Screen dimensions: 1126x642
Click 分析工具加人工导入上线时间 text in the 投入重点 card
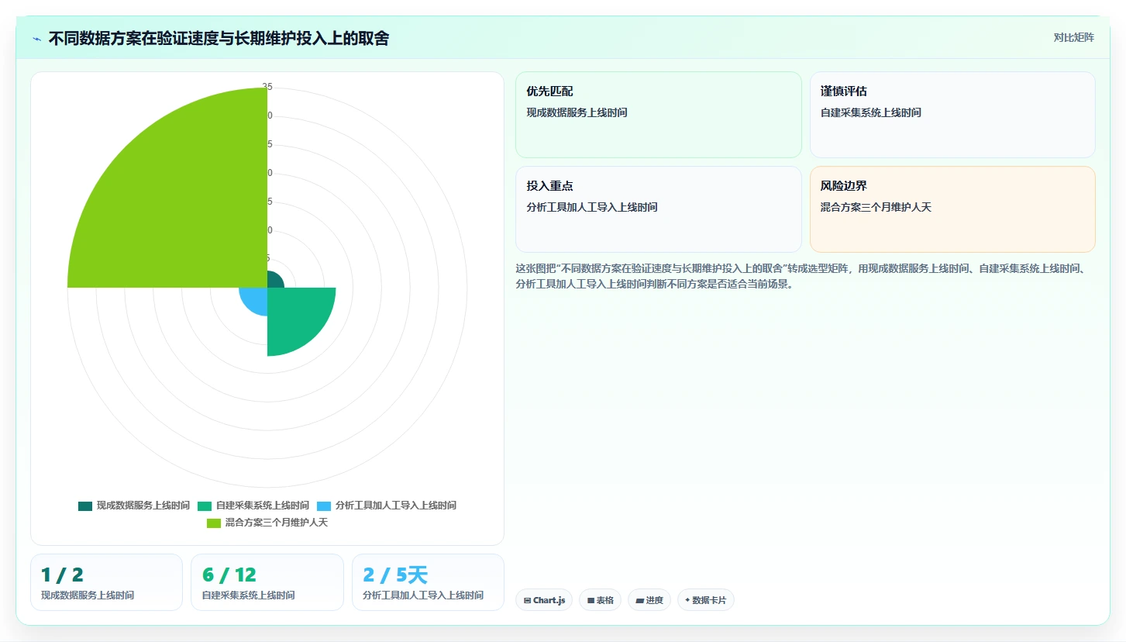pos(592,207)
